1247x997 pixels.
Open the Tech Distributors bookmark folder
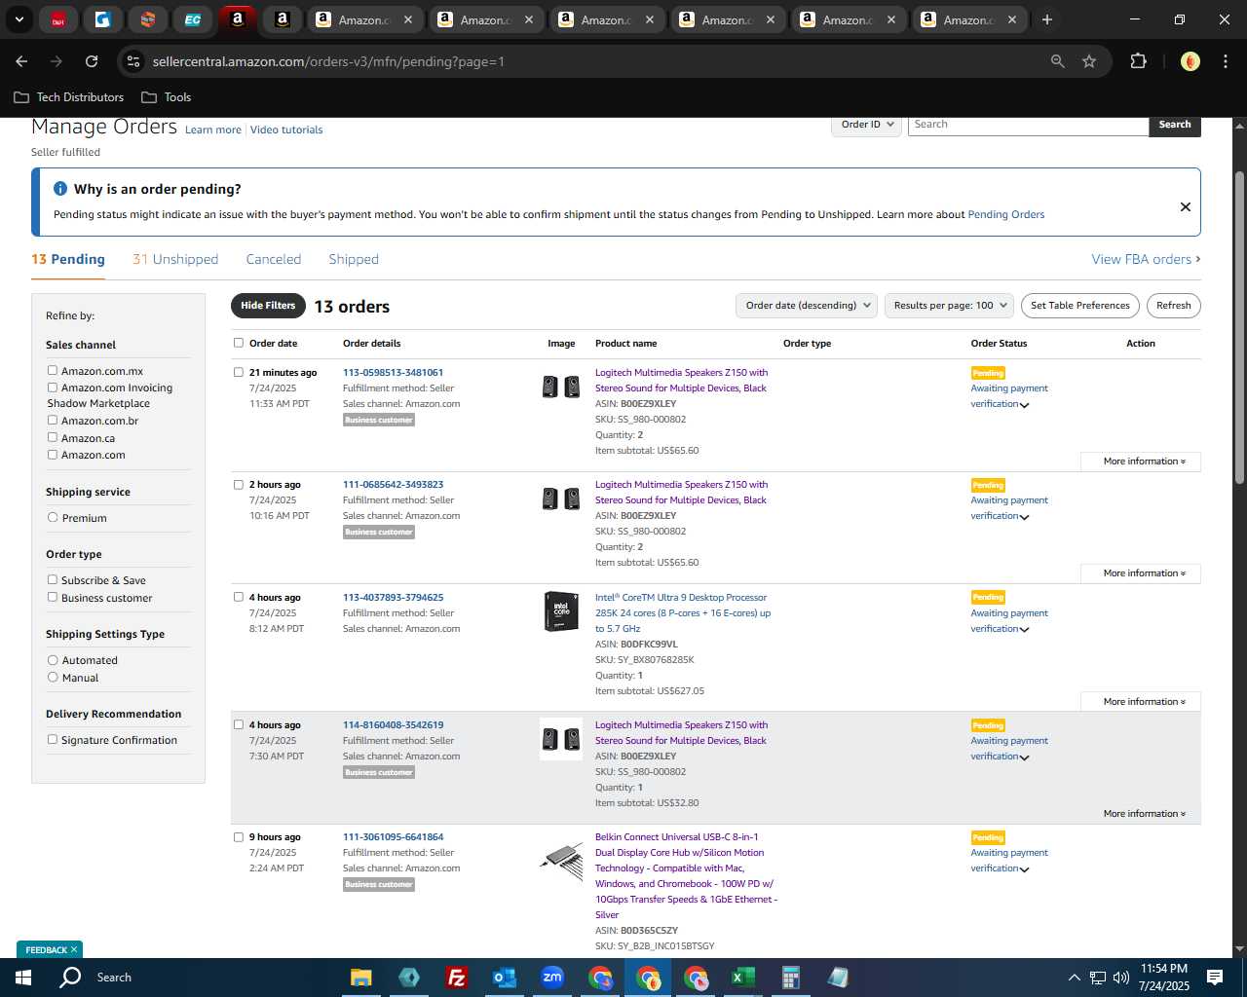[69, 97]
